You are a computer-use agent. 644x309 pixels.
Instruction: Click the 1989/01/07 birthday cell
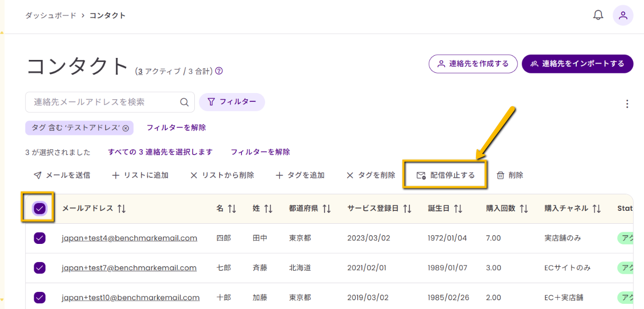click(x=447, y=268)
